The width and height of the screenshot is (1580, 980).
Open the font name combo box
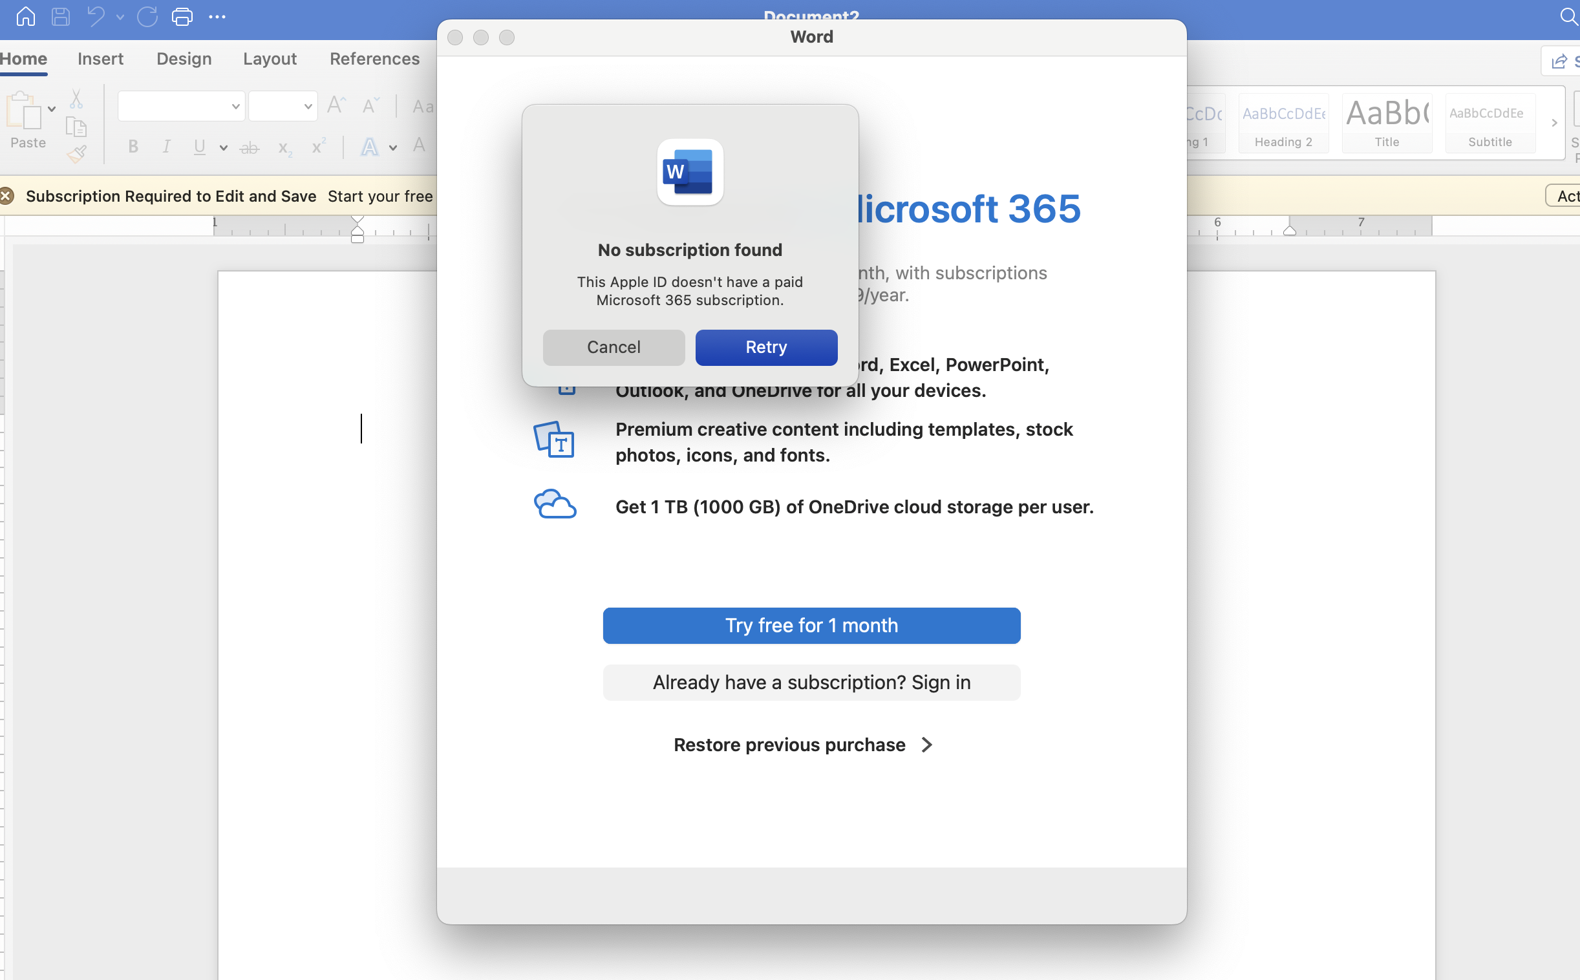(181, 106)
